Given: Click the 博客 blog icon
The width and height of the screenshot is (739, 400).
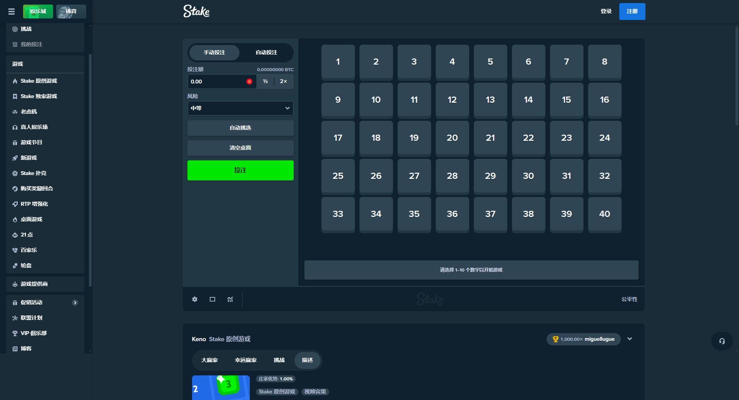Looking at the screenshot, I should (x=15, y=348).
